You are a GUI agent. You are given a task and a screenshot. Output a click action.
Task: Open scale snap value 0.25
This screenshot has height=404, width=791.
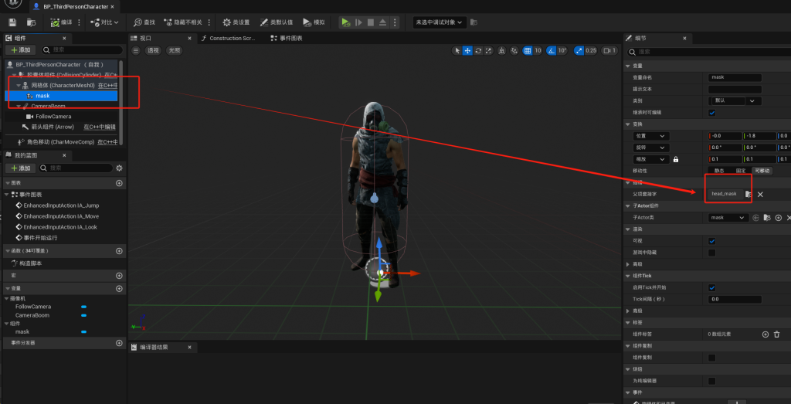(591, 50)
